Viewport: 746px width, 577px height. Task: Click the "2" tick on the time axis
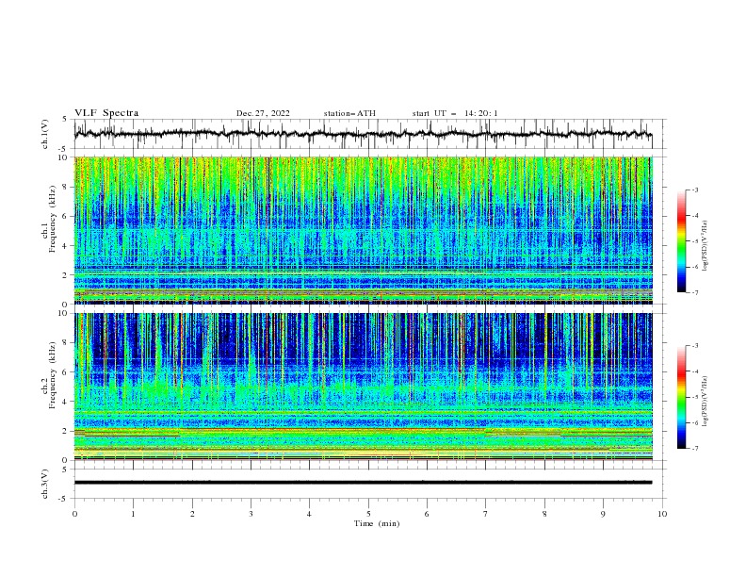pyautogui.click(x=192, y=514)
